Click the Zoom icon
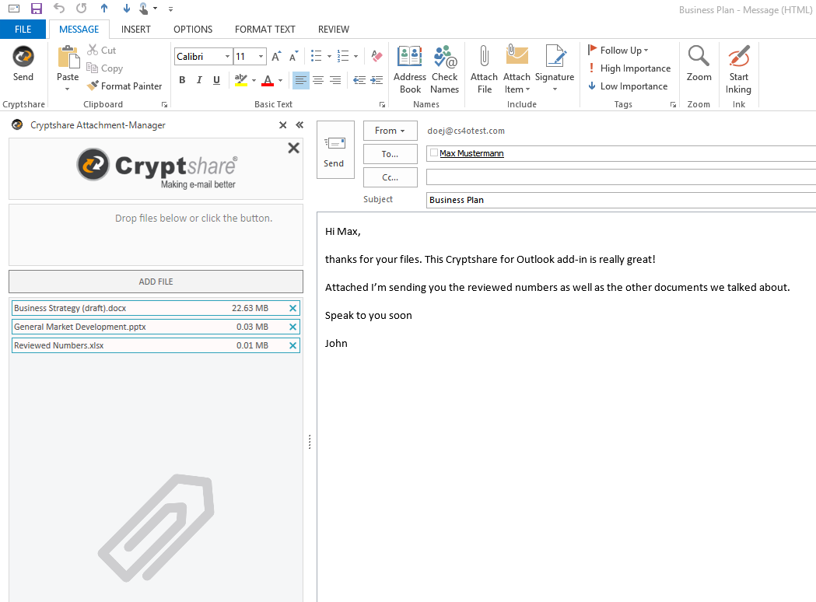Image resolution: width=816 pixels, height=602 pixels. pos(699,68)
